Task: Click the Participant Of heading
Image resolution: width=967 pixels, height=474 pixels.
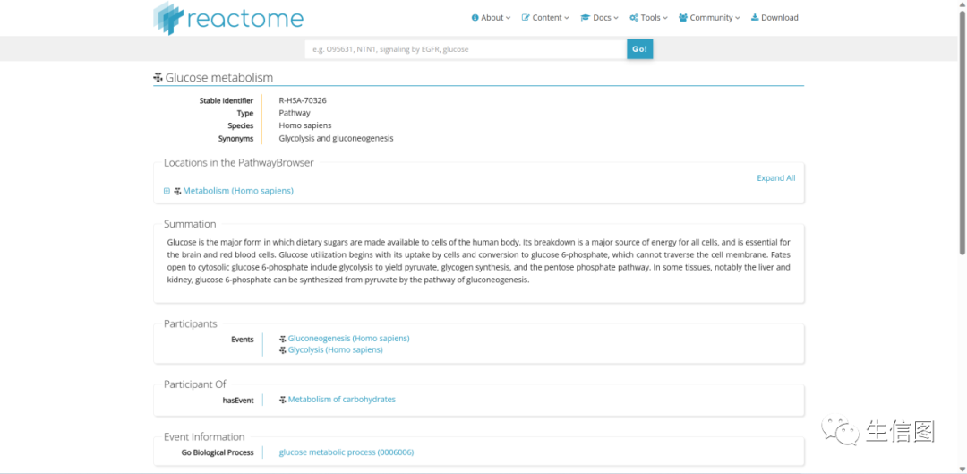Action: [195, 384]
